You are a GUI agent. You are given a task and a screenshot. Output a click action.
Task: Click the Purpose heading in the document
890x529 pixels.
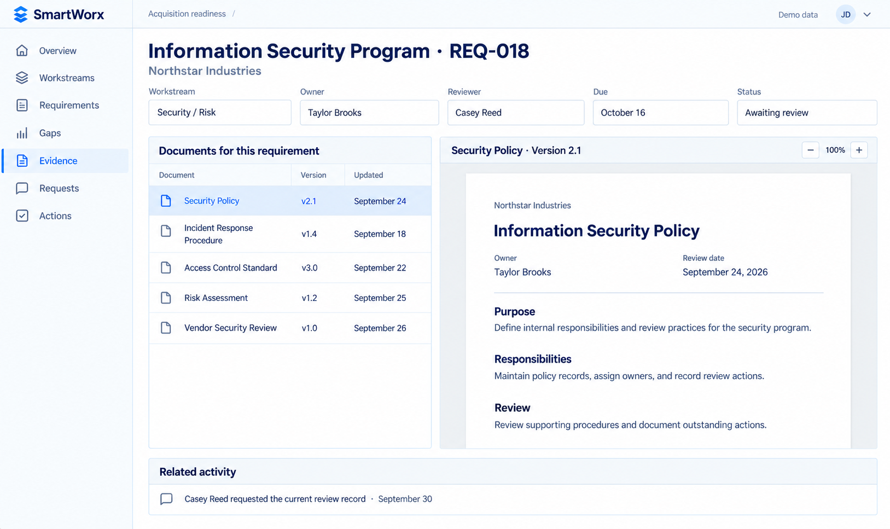[514, 311]
